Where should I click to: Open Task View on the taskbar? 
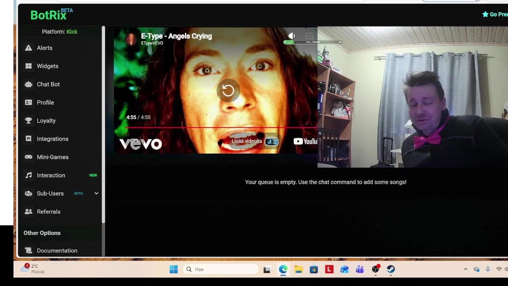(x=267, y=270)
